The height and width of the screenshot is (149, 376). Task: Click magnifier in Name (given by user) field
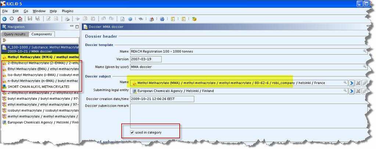click(365, 67)
